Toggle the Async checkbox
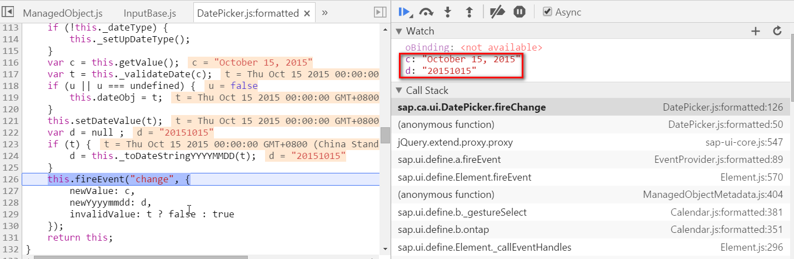The width and height of the screenshot is (794, 259). point(547,12)
